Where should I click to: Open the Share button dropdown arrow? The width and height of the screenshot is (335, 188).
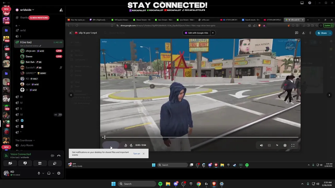point(330,33)
